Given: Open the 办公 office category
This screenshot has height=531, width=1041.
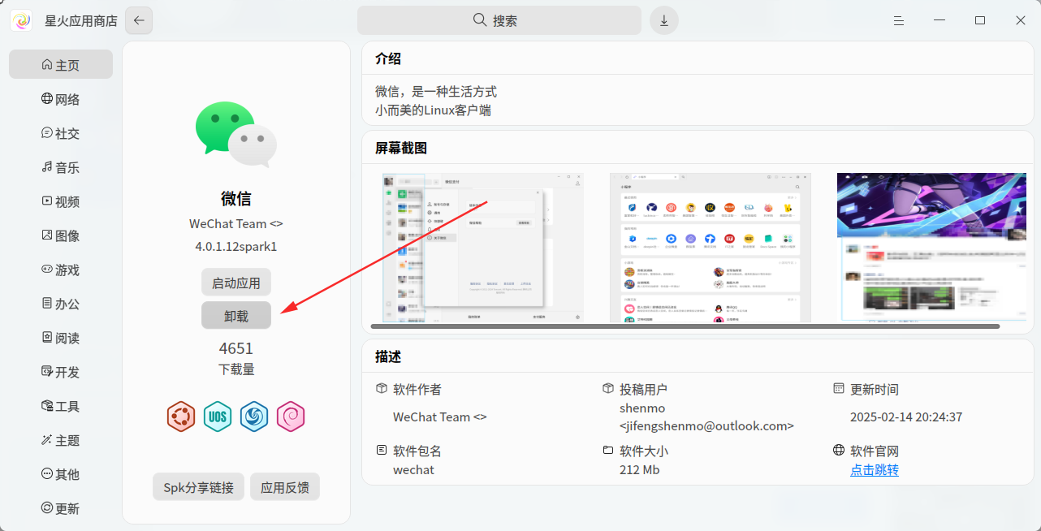Looking at the screenshot, I should click(61, 304).
